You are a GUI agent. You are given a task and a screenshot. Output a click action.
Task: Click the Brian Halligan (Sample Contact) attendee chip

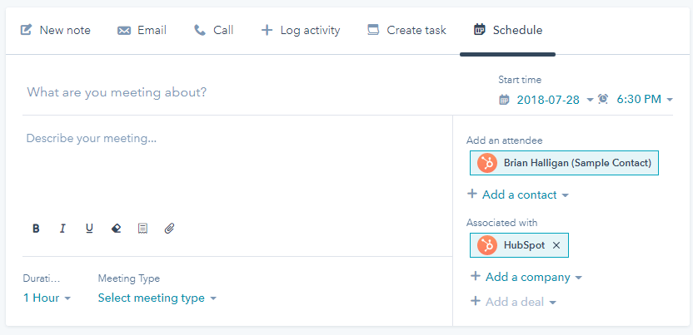(x=564, y=163)
